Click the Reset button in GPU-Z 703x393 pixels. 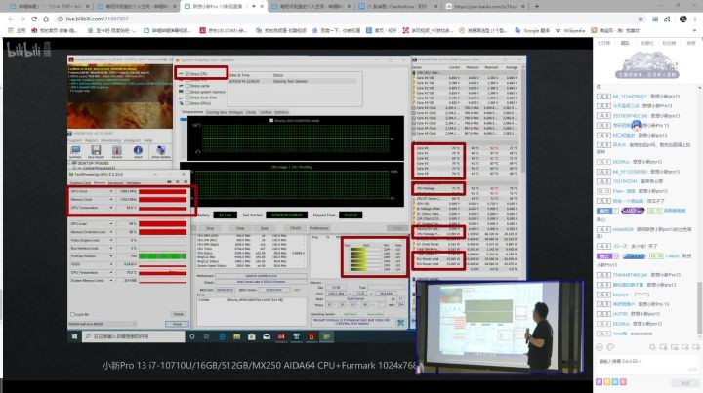[178, 314]
